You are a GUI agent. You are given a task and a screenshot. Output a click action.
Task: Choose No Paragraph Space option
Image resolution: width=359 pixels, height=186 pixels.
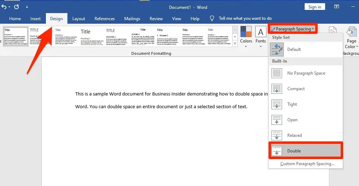tap(306, 73)
